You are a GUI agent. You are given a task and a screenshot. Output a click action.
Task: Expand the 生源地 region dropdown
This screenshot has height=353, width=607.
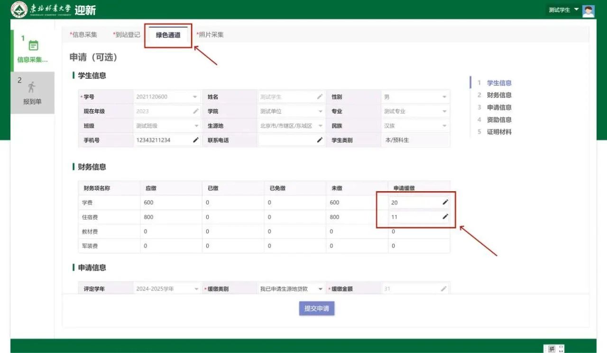tap(320, 126)
